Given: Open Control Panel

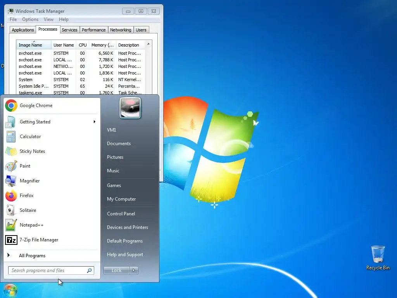Looking at the screenshot, I should tap(121, 214).
